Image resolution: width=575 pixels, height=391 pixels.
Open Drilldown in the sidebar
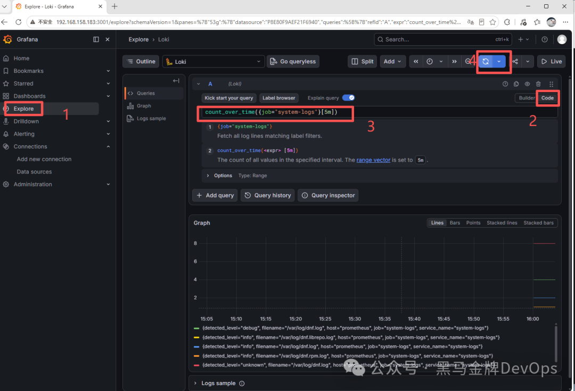tap(26, 121)
